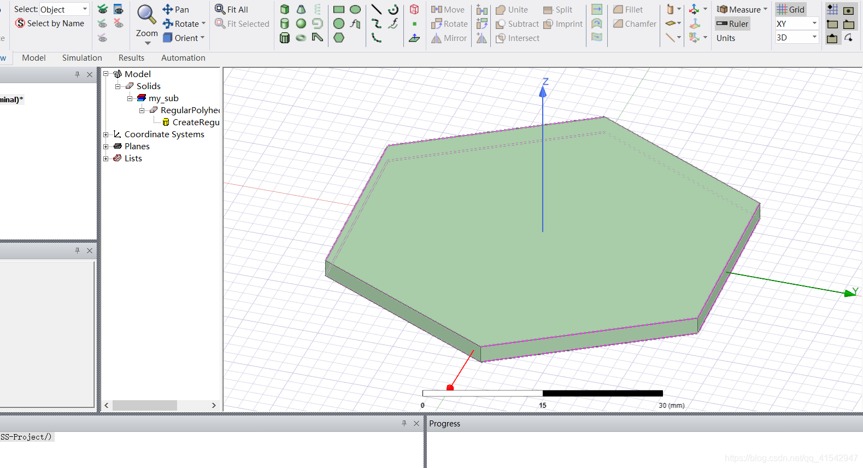863x468 pixels.
Task: Select the Draw Cone tool
Action: tap(301, 9)
